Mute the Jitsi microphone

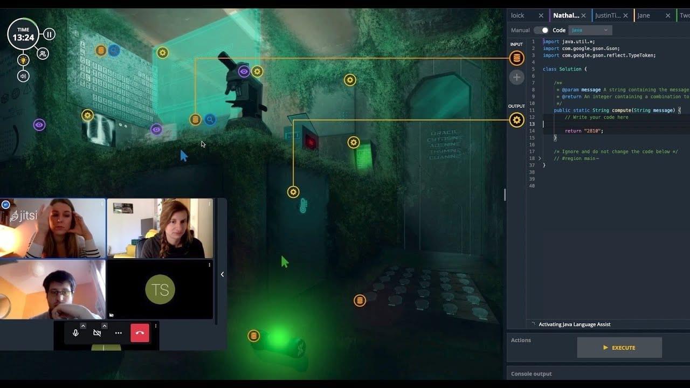coord(75,333)
